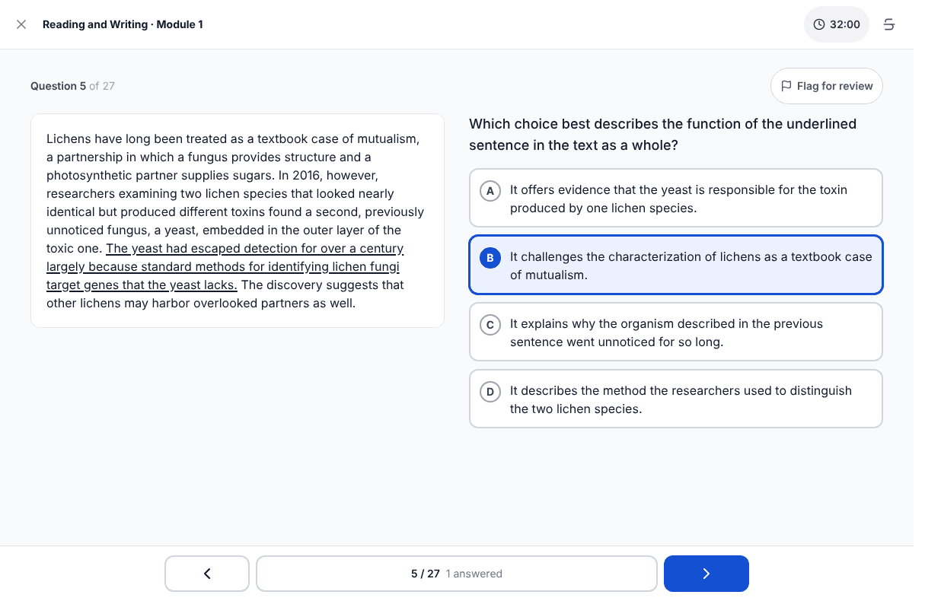Select answer choice B about textbook mutualism

(x=676, y=265)
